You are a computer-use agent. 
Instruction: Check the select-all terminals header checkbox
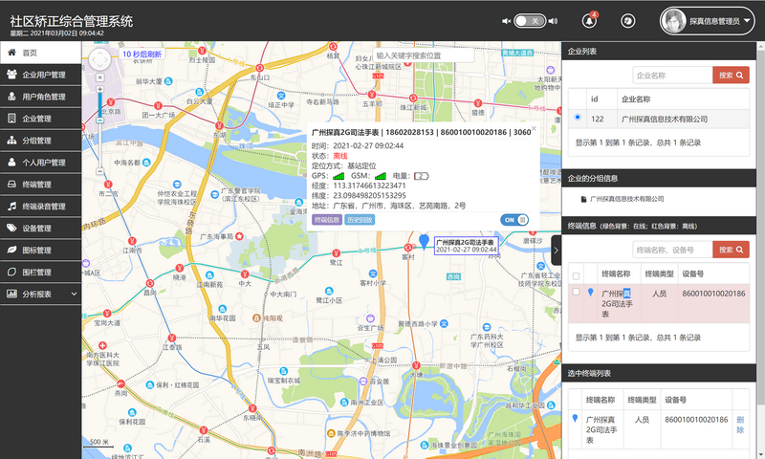coord(577,276)
